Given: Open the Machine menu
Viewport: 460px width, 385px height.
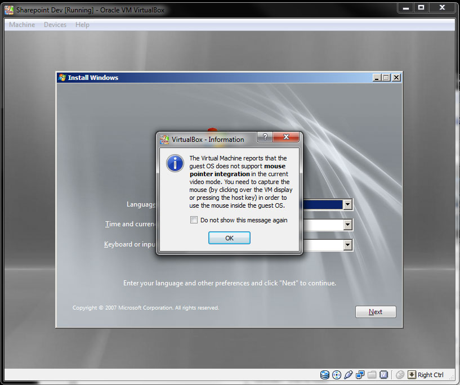Looking at the screenshot, I should click(x=22, y=25).
